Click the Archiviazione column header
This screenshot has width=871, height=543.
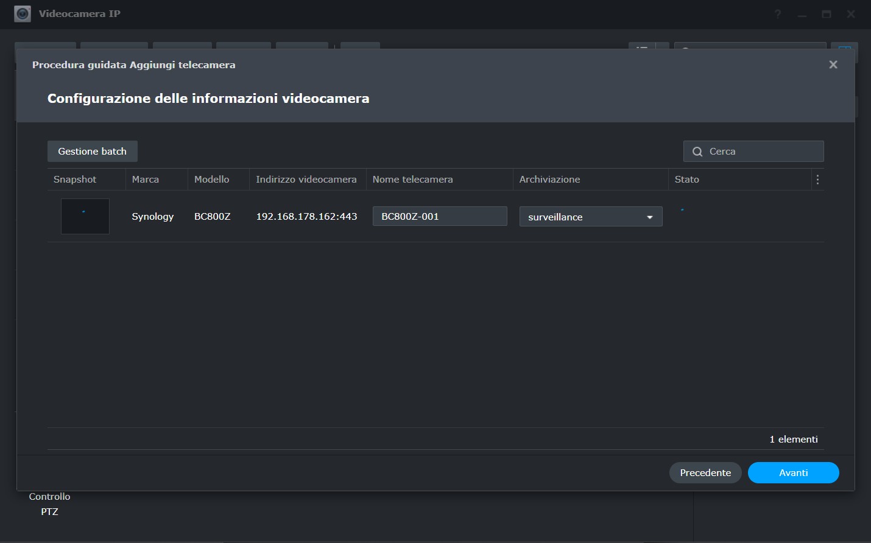pyautogui.click(x=549, y=180)
